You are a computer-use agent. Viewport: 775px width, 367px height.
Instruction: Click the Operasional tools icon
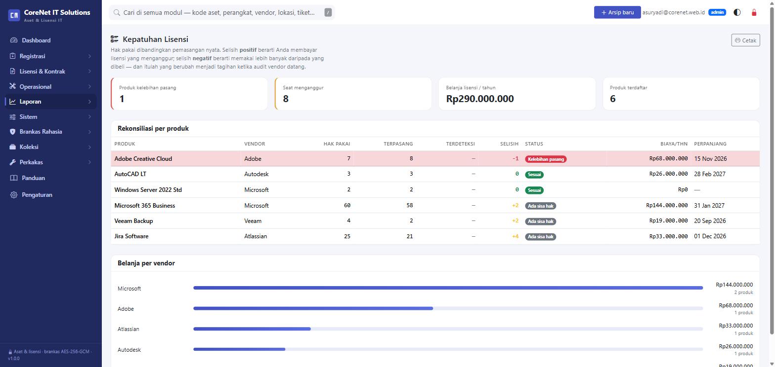pyautogui.click(x=13, y=86)
